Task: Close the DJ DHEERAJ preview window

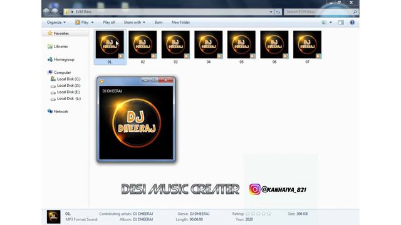Action: 165,81
